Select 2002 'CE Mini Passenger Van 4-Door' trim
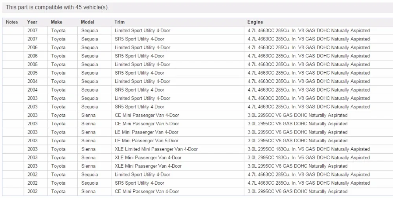This screenshot has height=198, width=393. click(147, 191)
